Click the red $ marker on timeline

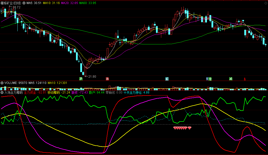pyautogui.click(x=245, y=79)
